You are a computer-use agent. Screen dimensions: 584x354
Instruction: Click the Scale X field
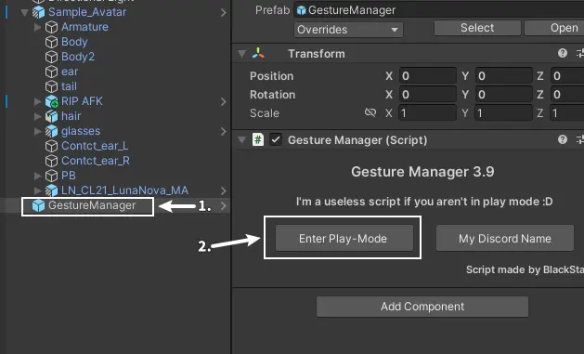[x=428, y=113]
